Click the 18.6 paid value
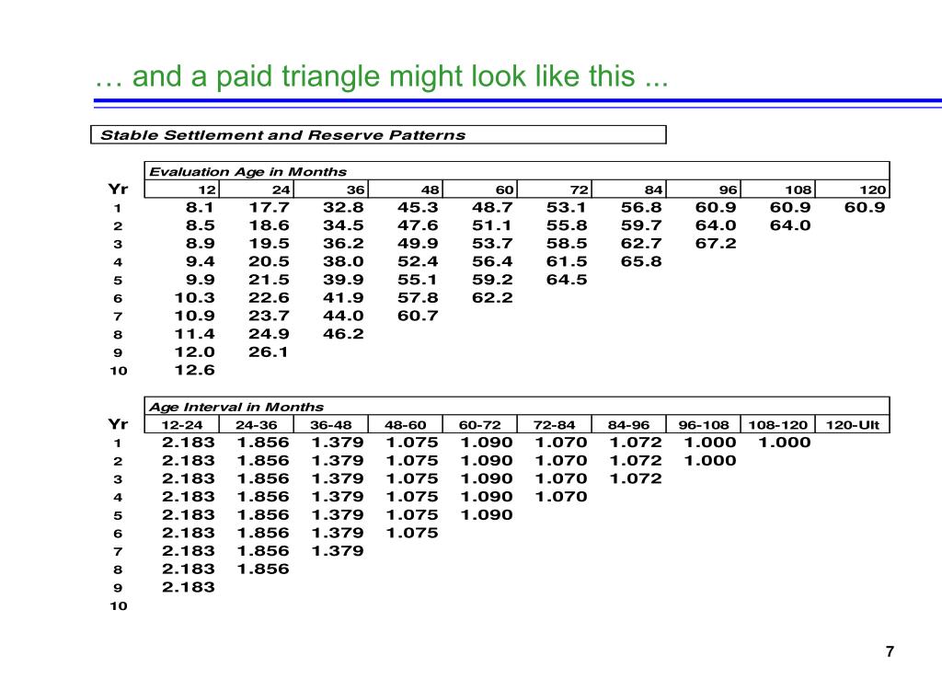Image resolution: width=942 pixels, height=679 pixels. (x=270, y=226)
